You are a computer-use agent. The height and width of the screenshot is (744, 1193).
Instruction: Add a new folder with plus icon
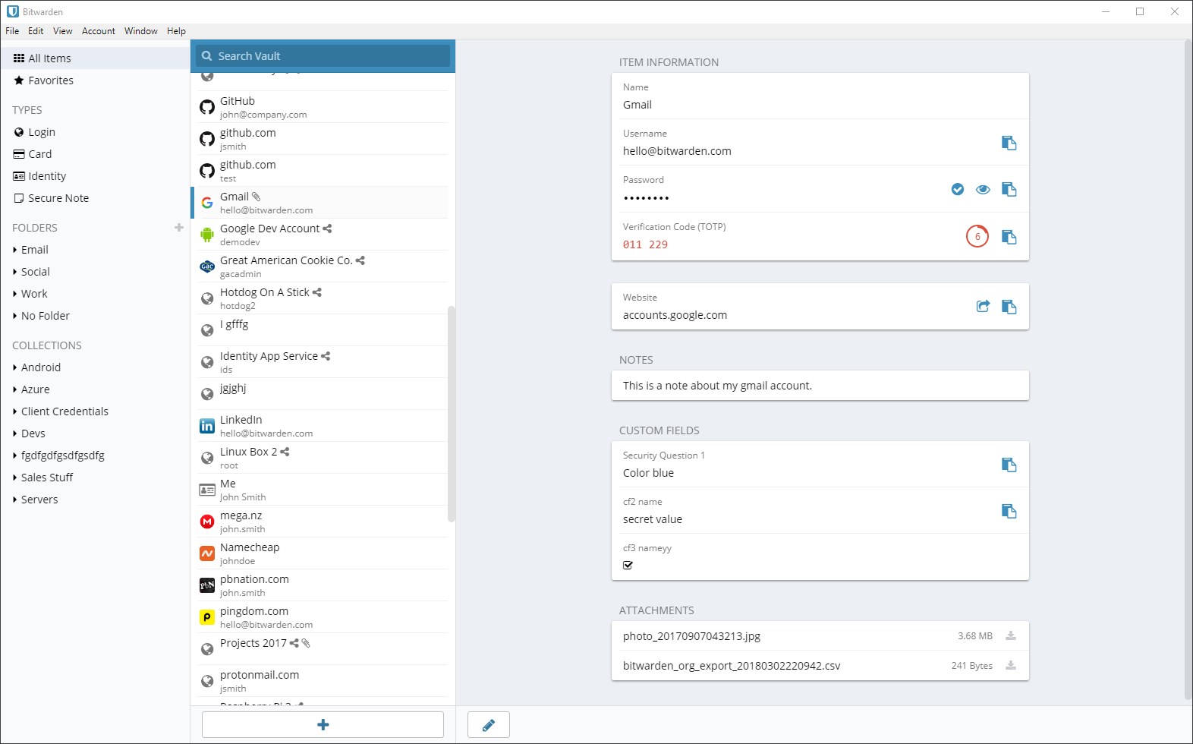point(179,227)
